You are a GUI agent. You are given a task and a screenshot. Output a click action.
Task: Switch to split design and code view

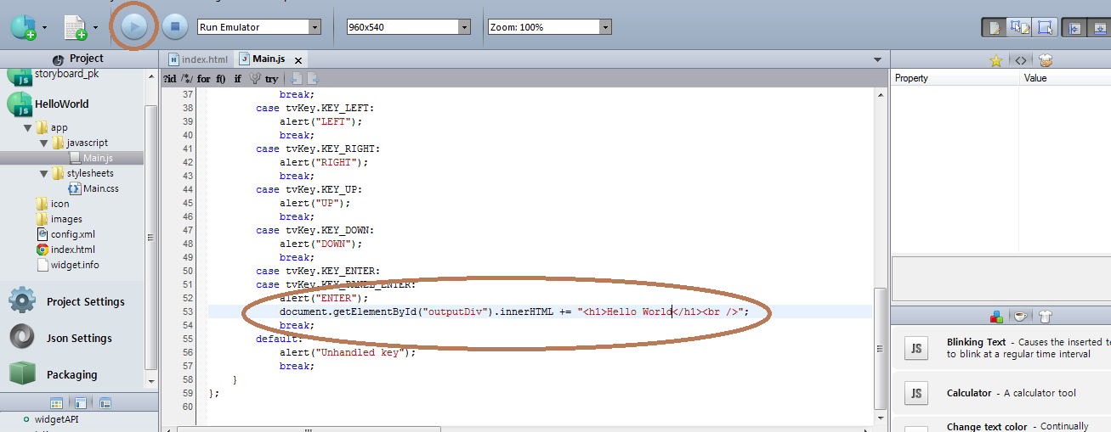coord(1019,27)
